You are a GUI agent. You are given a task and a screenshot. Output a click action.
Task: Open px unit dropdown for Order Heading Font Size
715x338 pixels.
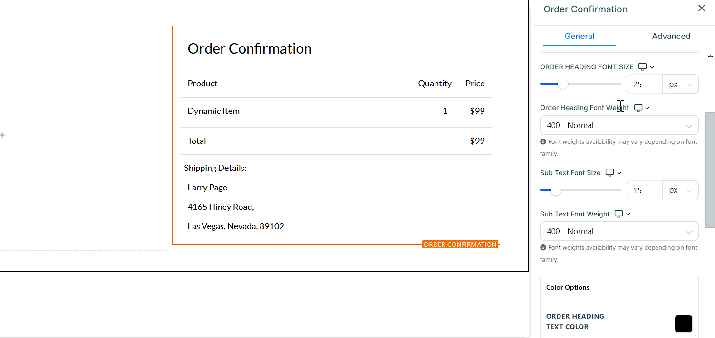point(680,84)
